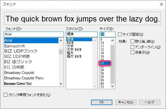The image size is (166, 109).
Task: Select size 12 in size list
Action: 105,50
